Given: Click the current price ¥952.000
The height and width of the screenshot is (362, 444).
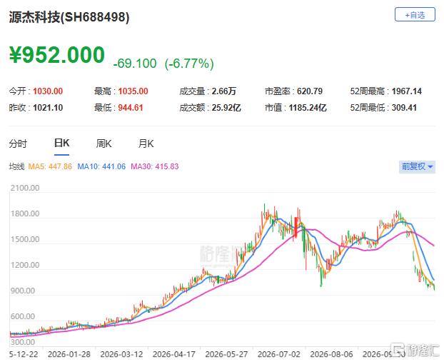Looking at the screenshot, I should coord(57,55).
